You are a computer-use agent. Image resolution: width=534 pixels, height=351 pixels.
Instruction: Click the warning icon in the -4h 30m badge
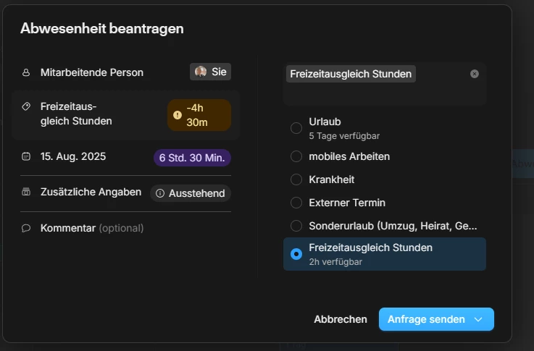coord(178,114)
